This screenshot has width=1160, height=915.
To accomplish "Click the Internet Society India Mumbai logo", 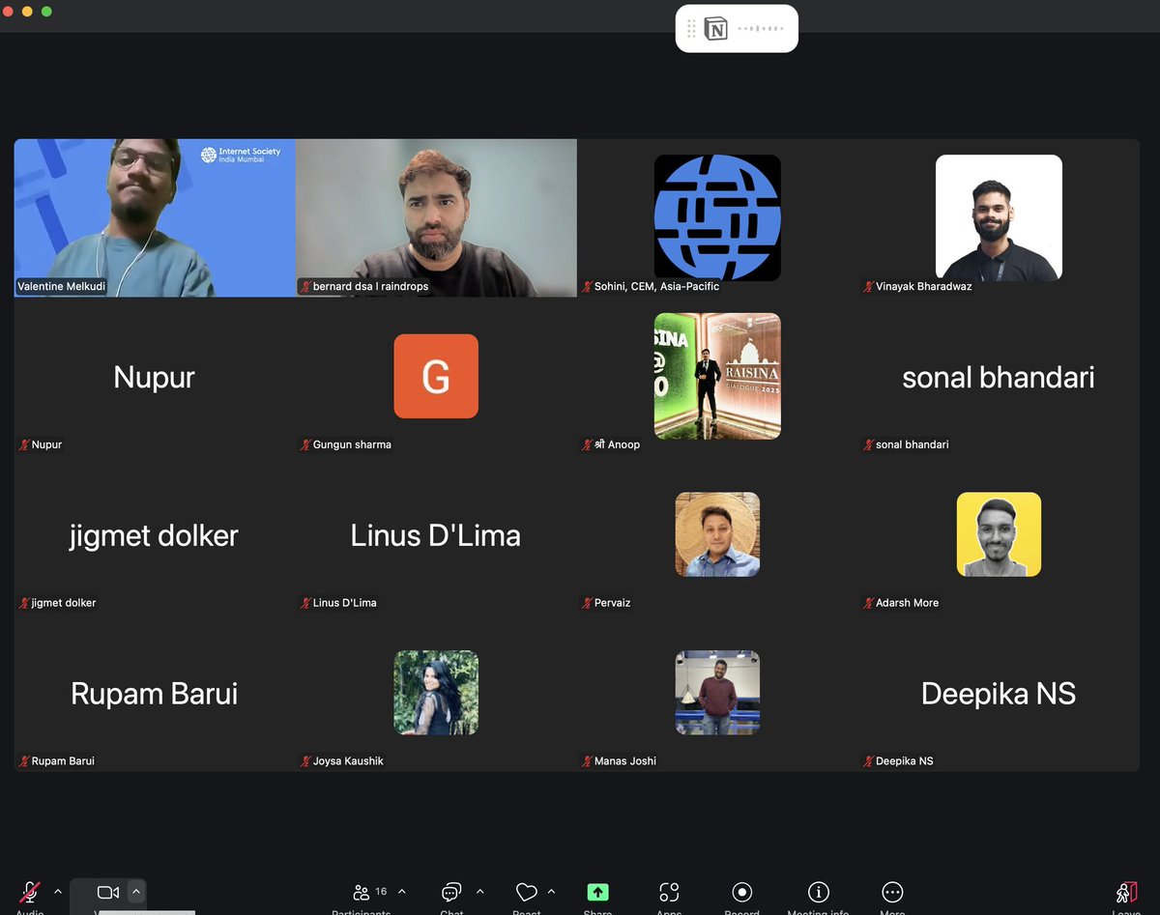I will tap(242, 155).
